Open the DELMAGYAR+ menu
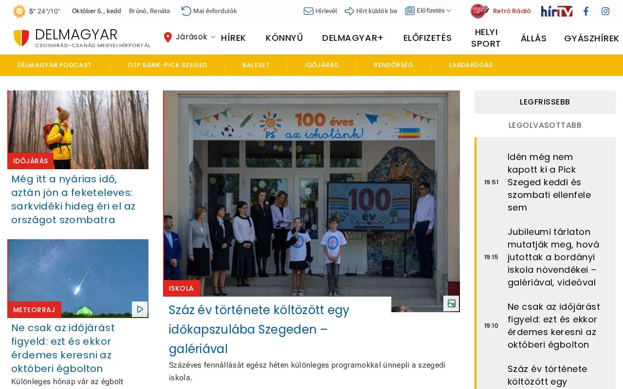Screen dimensions: 623x389 coord(353,38)
